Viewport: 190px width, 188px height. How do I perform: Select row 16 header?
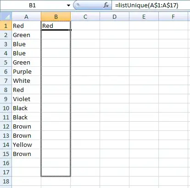6,163
